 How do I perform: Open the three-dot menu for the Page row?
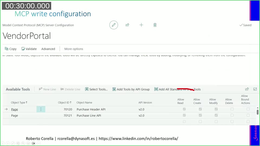click(41, 109)
